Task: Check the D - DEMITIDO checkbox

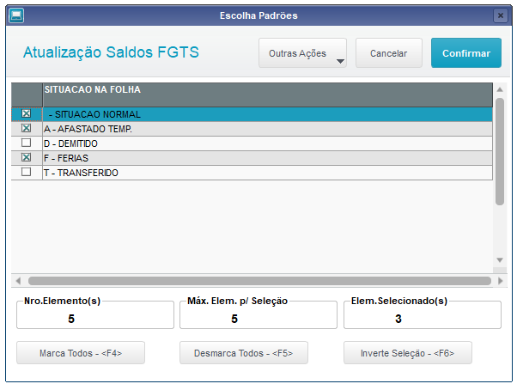Action: pos(26,143)
